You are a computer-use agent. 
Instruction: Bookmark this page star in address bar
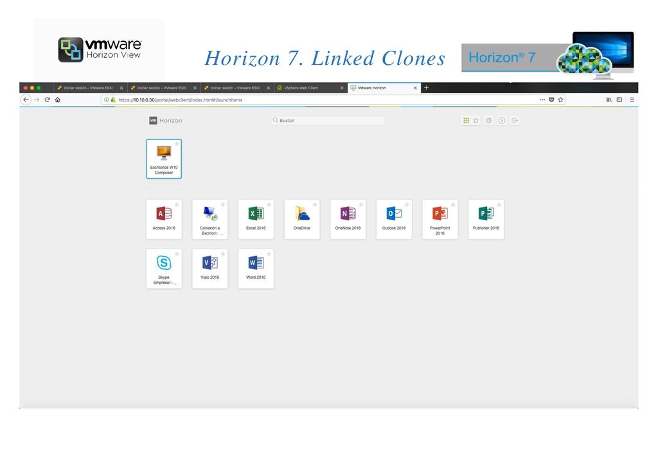(x=560, y=100)
